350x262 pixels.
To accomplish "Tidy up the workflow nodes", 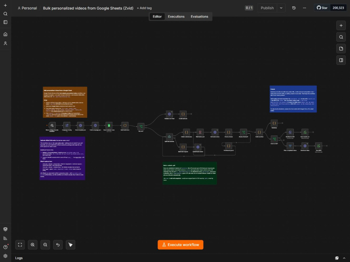I will tap(71, 245).
